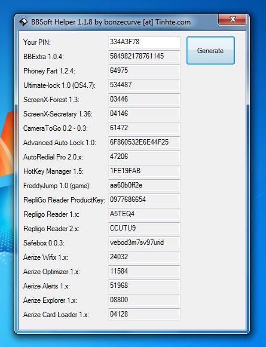266x347 pixels.
Task: Select the Safebox 0.0.3 key field
Action: click(144, 242)
